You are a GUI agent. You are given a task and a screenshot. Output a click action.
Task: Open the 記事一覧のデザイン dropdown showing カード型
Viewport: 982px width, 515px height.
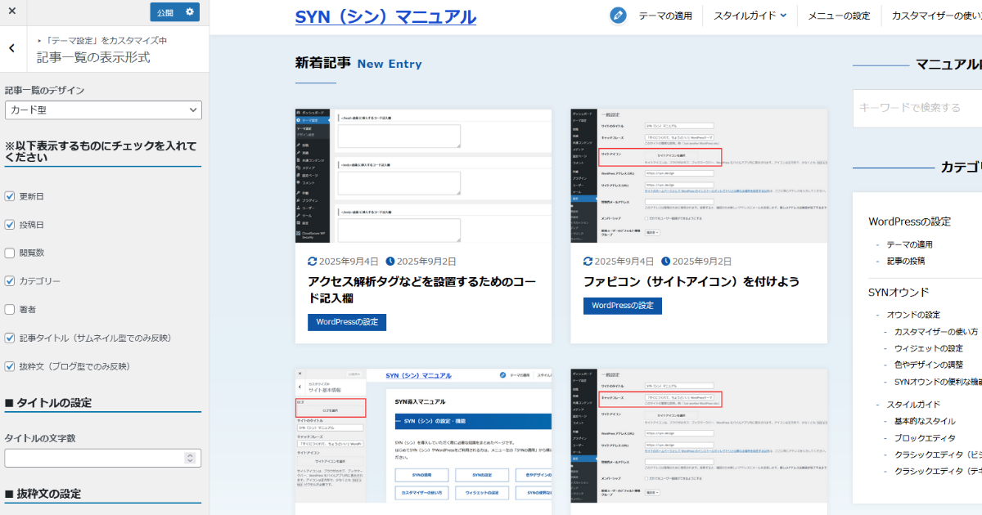[103, 110]
